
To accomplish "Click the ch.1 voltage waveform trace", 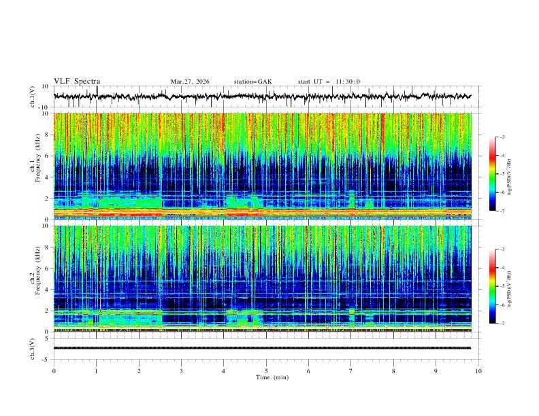I will tap(262, 97).
